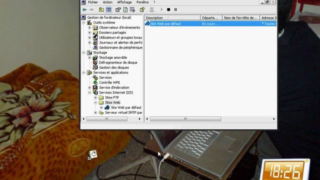Go up one level with folder icon

[101, 9]
